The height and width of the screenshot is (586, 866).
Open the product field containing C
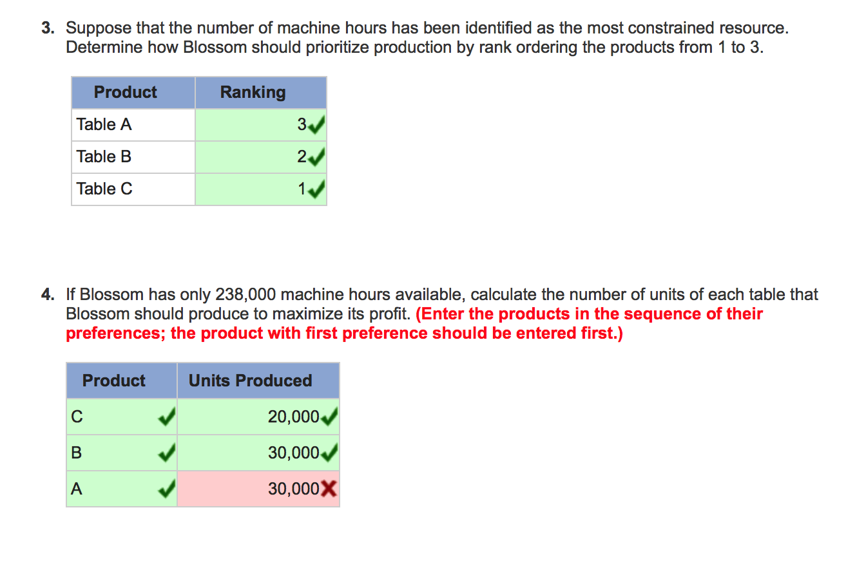122,417
